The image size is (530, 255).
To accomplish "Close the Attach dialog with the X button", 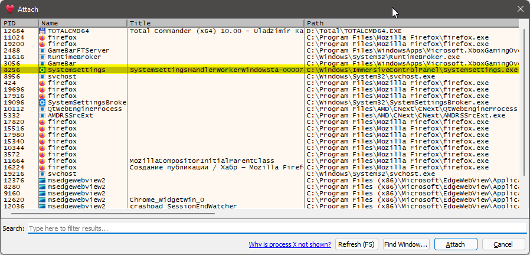I will click(x=520, y=9).
